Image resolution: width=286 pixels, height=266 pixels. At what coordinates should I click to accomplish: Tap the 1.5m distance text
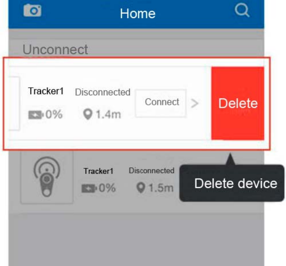[161, 188]
